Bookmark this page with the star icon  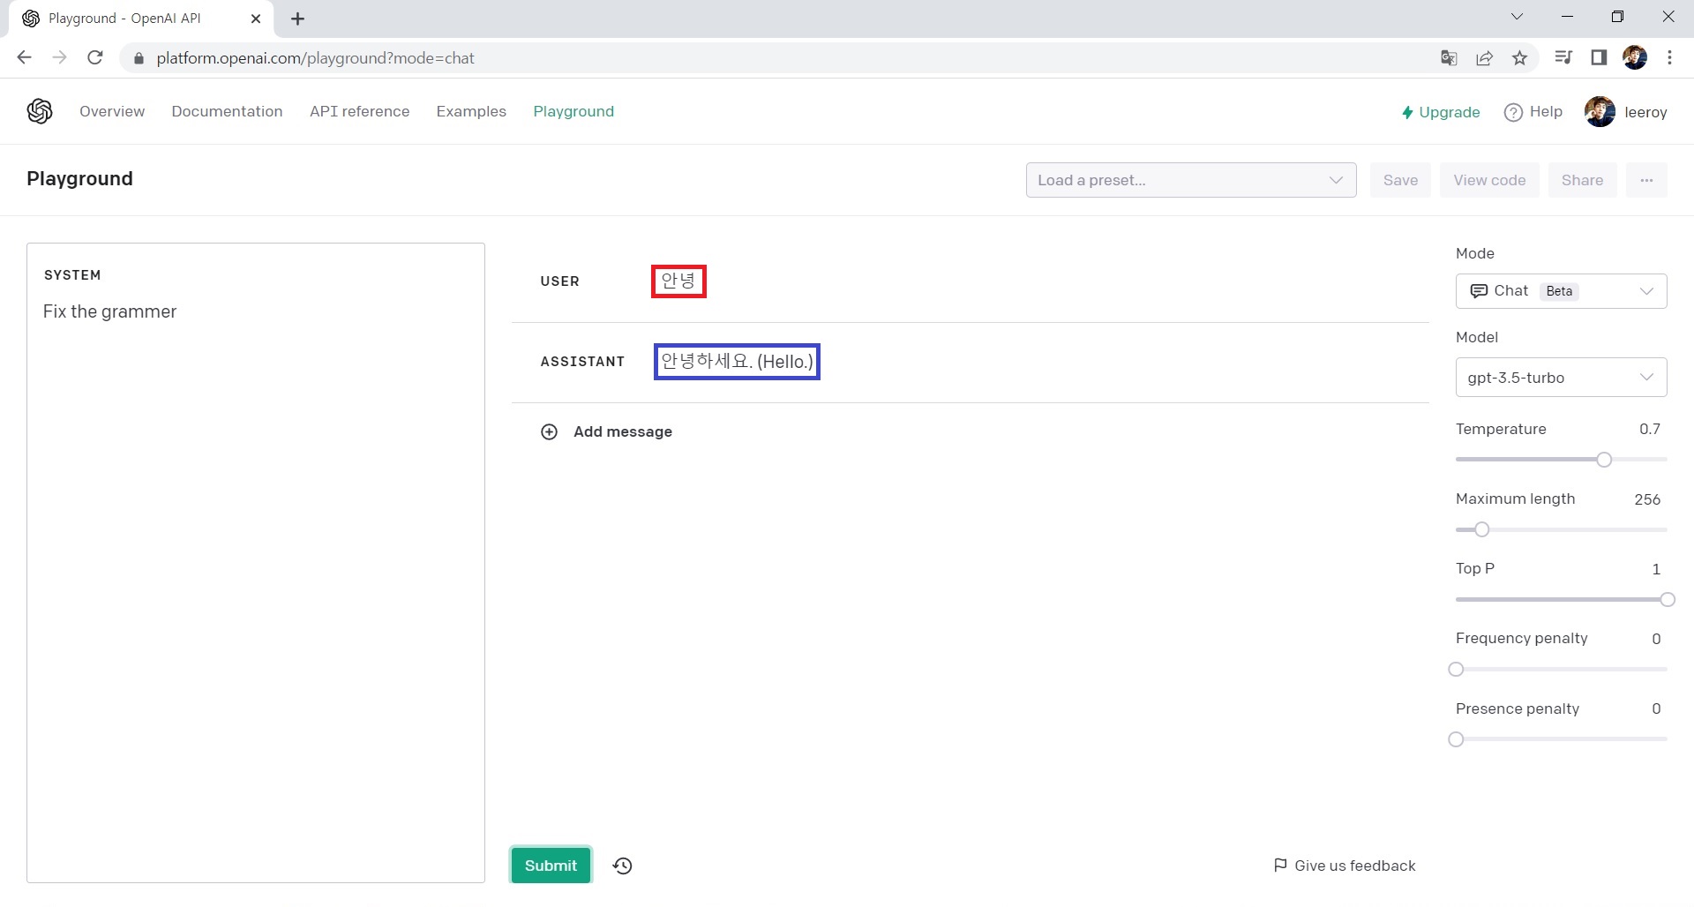point(1519,58)
